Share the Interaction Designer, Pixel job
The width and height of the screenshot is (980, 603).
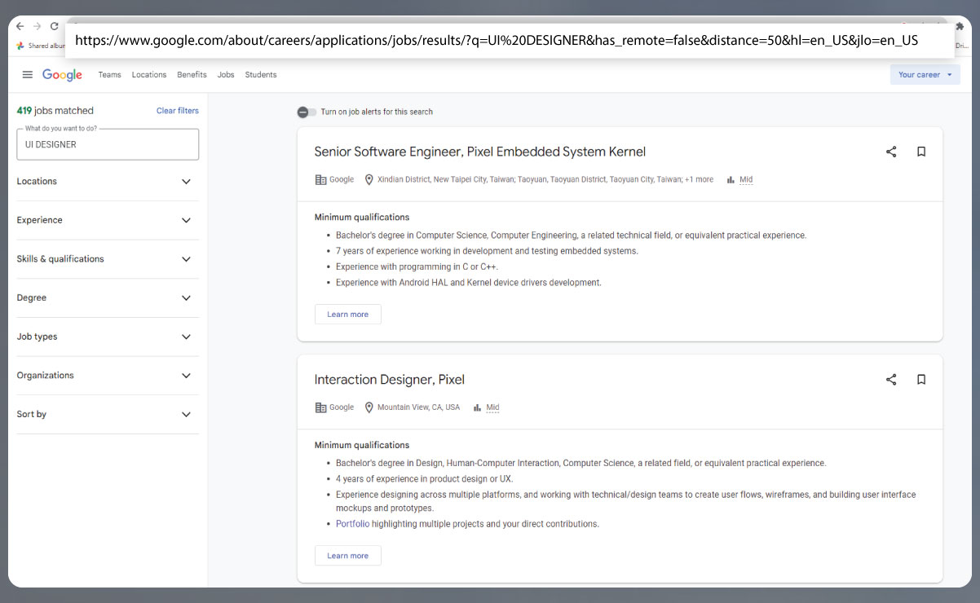(891, 380)
